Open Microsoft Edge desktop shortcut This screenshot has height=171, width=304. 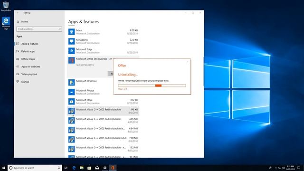point(6,23)
